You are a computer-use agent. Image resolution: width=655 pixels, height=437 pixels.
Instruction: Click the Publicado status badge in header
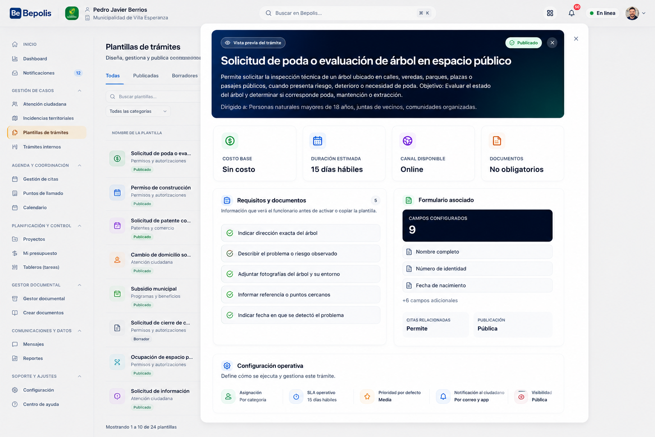(x=524, y=43)
